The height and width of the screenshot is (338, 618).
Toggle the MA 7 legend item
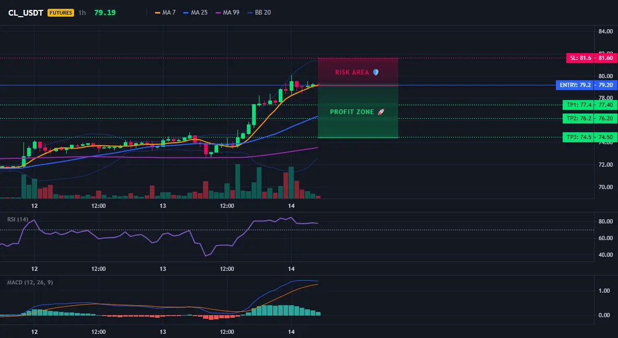pos(165,12)
